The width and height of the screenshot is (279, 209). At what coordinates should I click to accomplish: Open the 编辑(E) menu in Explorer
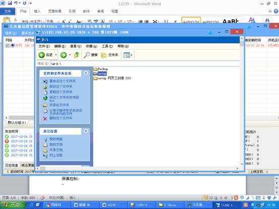(x=60, y=46)
